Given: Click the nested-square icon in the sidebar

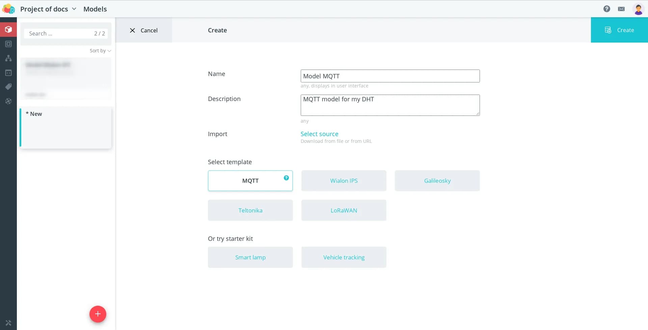Looking at the screenshot, I should point(8,44).
